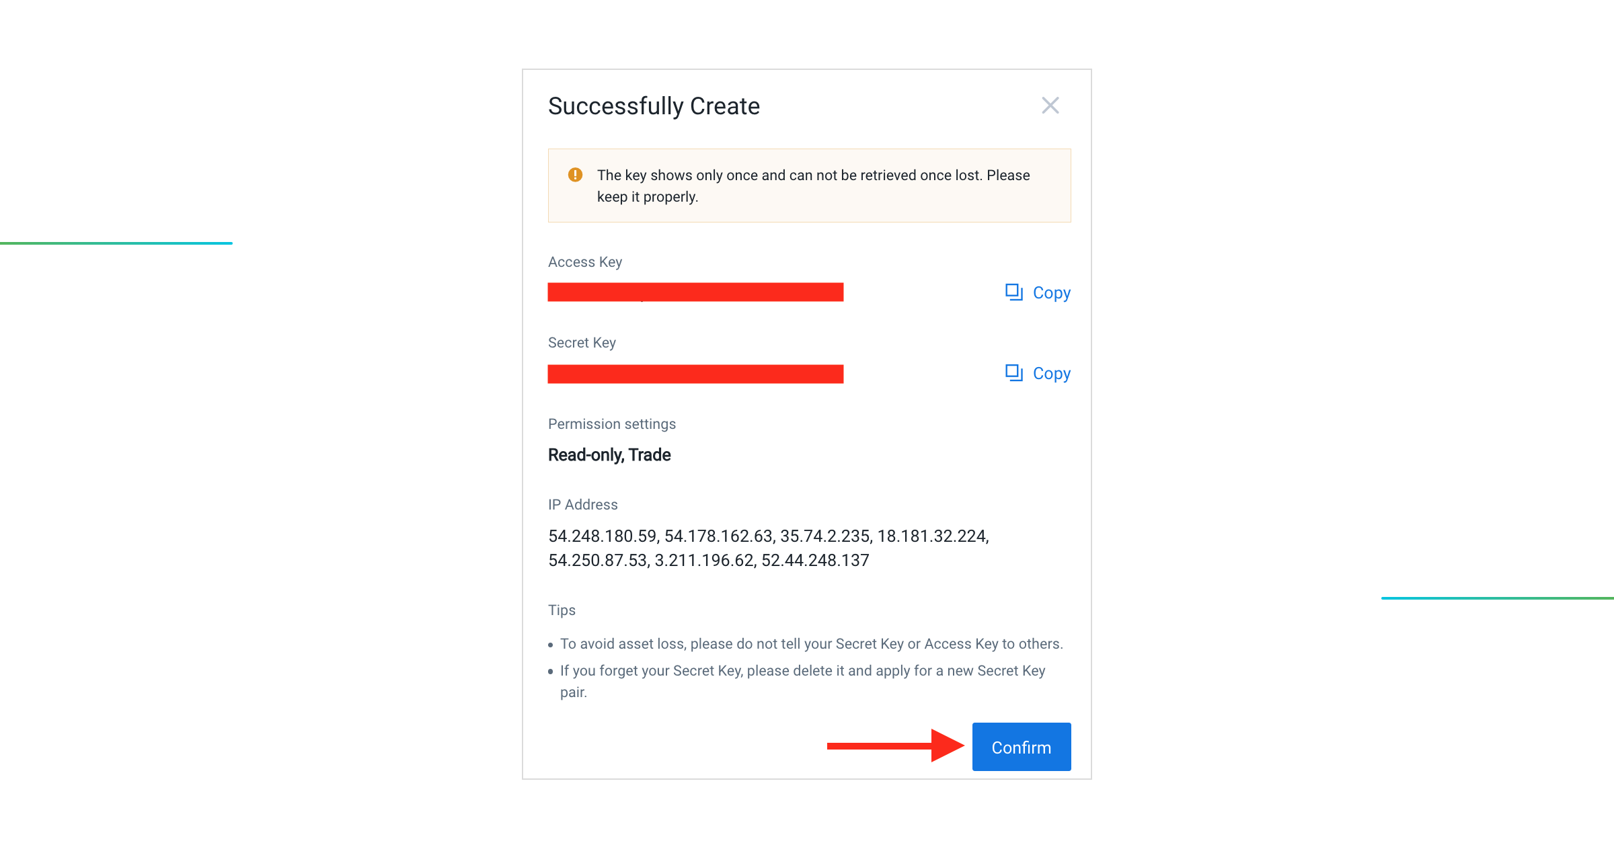
Task: Close the Successfully Create dialog
Action: [x=1050, y=106]
